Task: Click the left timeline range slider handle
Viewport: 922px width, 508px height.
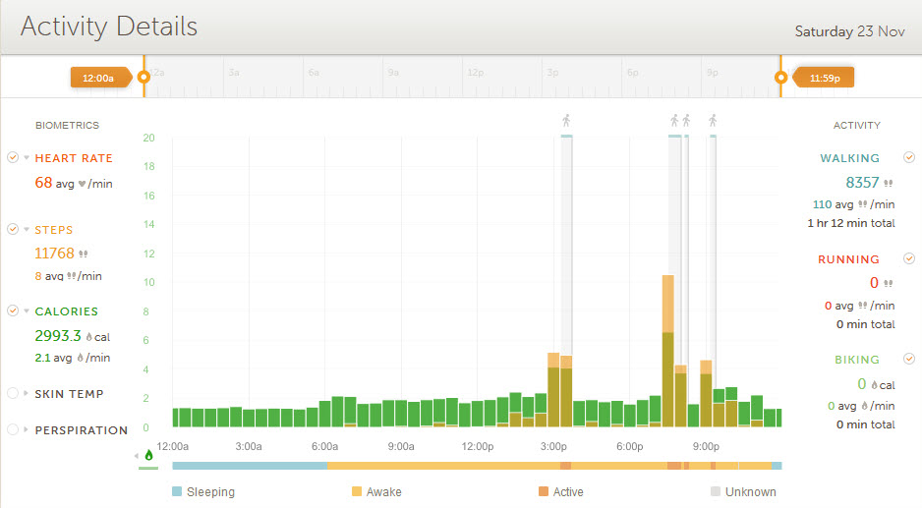Action: [144, 77]
